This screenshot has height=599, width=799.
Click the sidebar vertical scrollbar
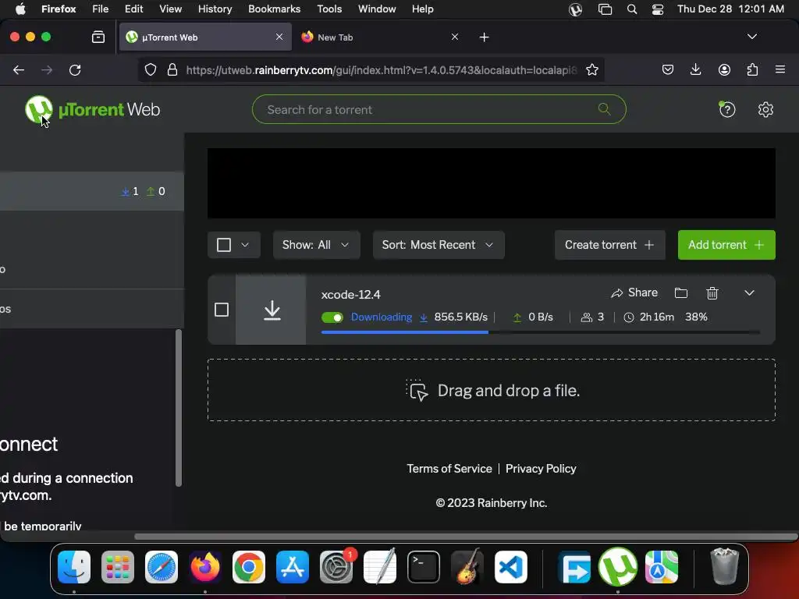coord(179,408)
